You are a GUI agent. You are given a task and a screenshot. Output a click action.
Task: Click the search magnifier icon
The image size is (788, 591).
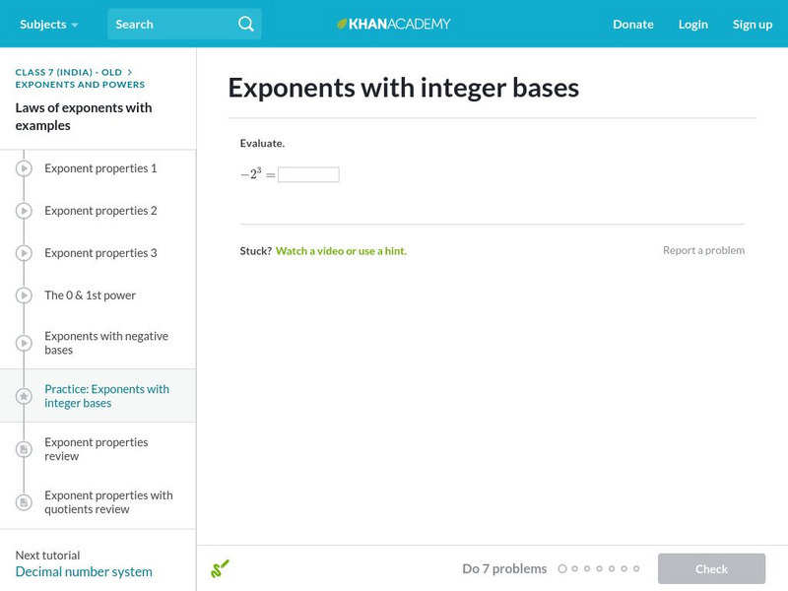pos(246,24)
